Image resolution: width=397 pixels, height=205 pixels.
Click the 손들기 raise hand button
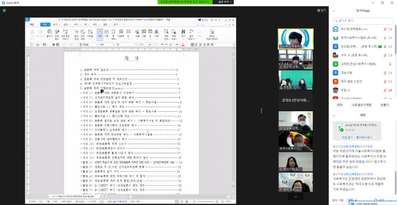pyautogui.click(x=385, y=105)
